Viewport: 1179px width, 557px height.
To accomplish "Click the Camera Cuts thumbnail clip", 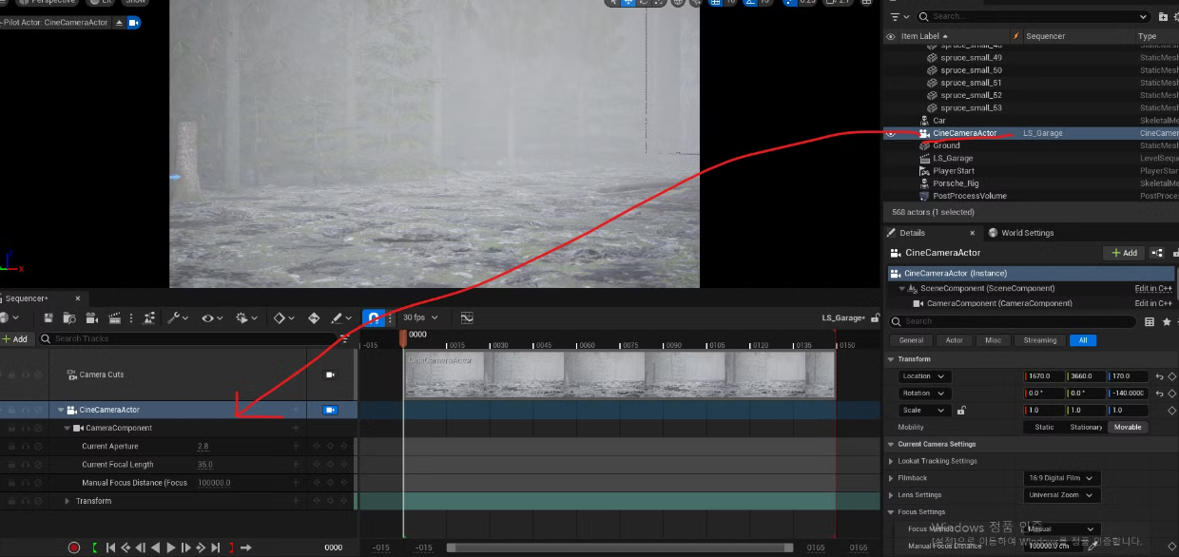I will click(x=620, y=375).
